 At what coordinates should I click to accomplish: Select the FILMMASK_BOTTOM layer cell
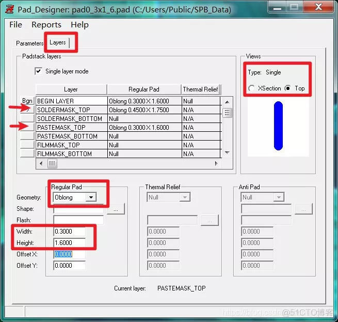(x=72, y=154)
